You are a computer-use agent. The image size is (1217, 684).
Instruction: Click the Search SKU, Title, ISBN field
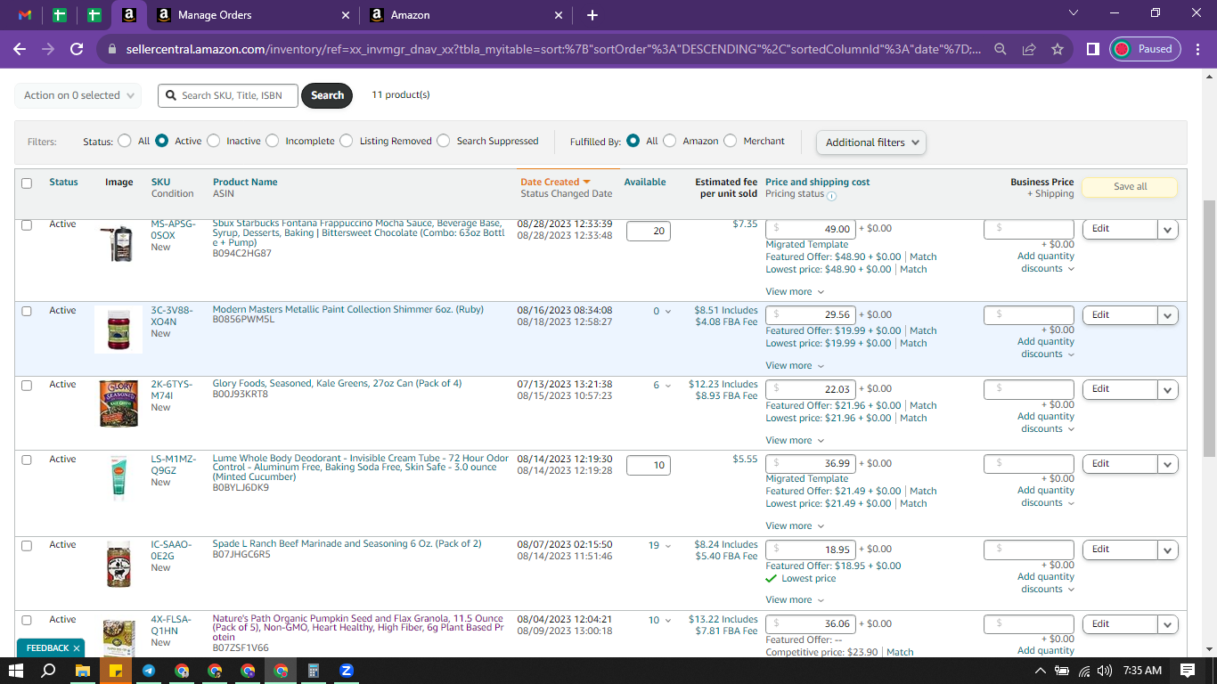coord(228,95)
